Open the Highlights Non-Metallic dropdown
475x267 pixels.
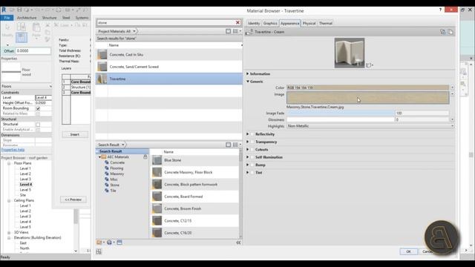tap(370, 126)
